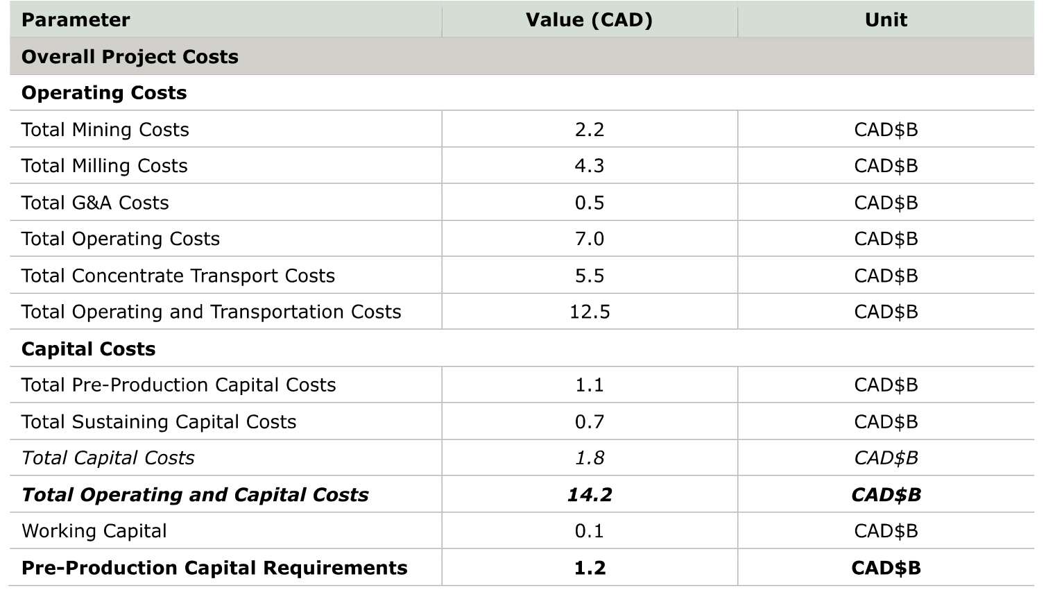
Task: Select the Overall Project Costs section row
Action: (x=130, y=57)
